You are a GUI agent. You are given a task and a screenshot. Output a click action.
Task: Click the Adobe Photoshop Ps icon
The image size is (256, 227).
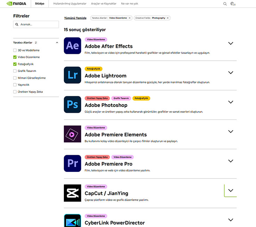[x=73, y=104]
